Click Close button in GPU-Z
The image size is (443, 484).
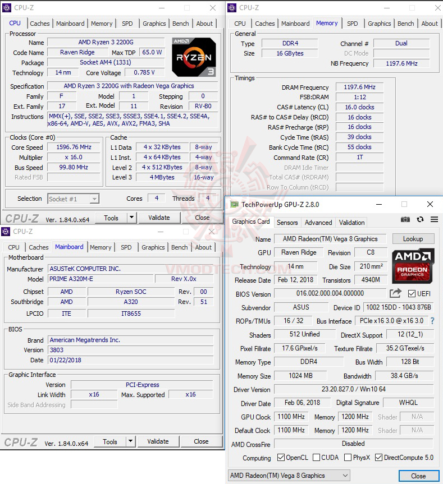[419, 476]
